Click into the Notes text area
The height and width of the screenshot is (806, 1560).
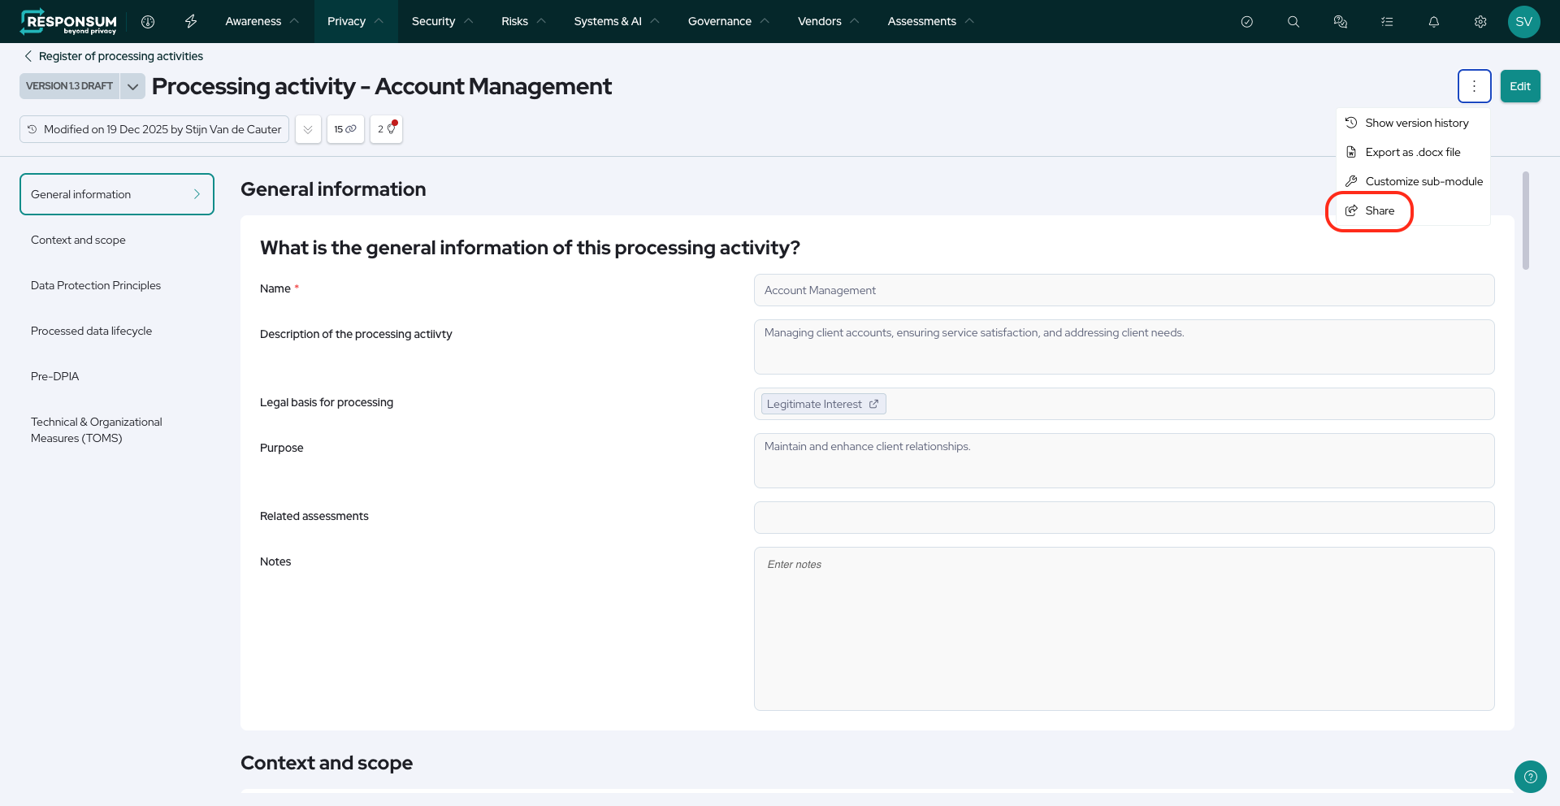1124,628
